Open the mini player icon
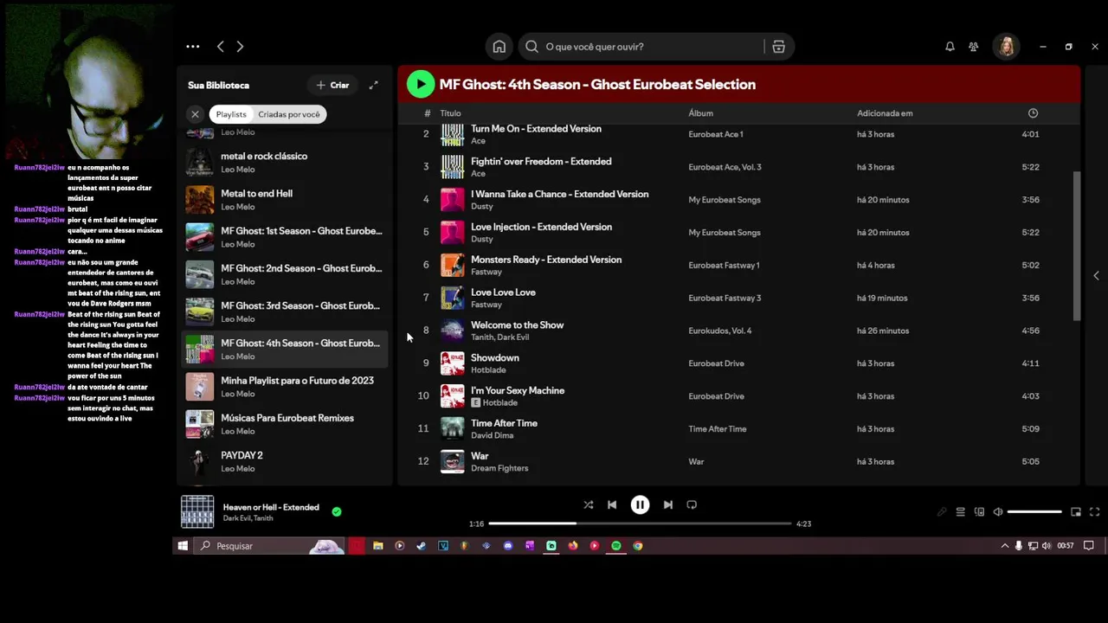The image size is (1108, 623). pos(1076,512)
